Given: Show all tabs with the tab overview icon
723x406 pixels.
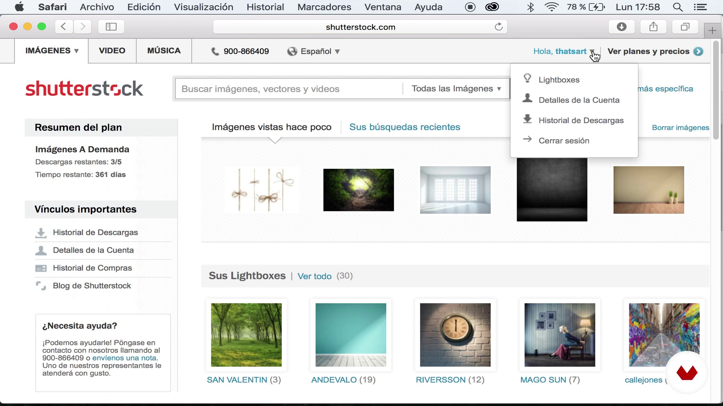Looking at the screenshot, I should (x=685, y=27).
